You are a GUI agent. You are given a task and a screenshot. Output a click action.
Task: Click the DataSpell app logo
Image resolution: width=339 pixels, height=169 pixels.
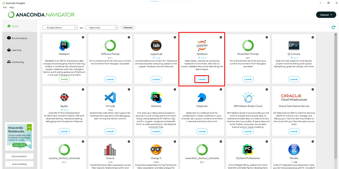tap(64, 45)
